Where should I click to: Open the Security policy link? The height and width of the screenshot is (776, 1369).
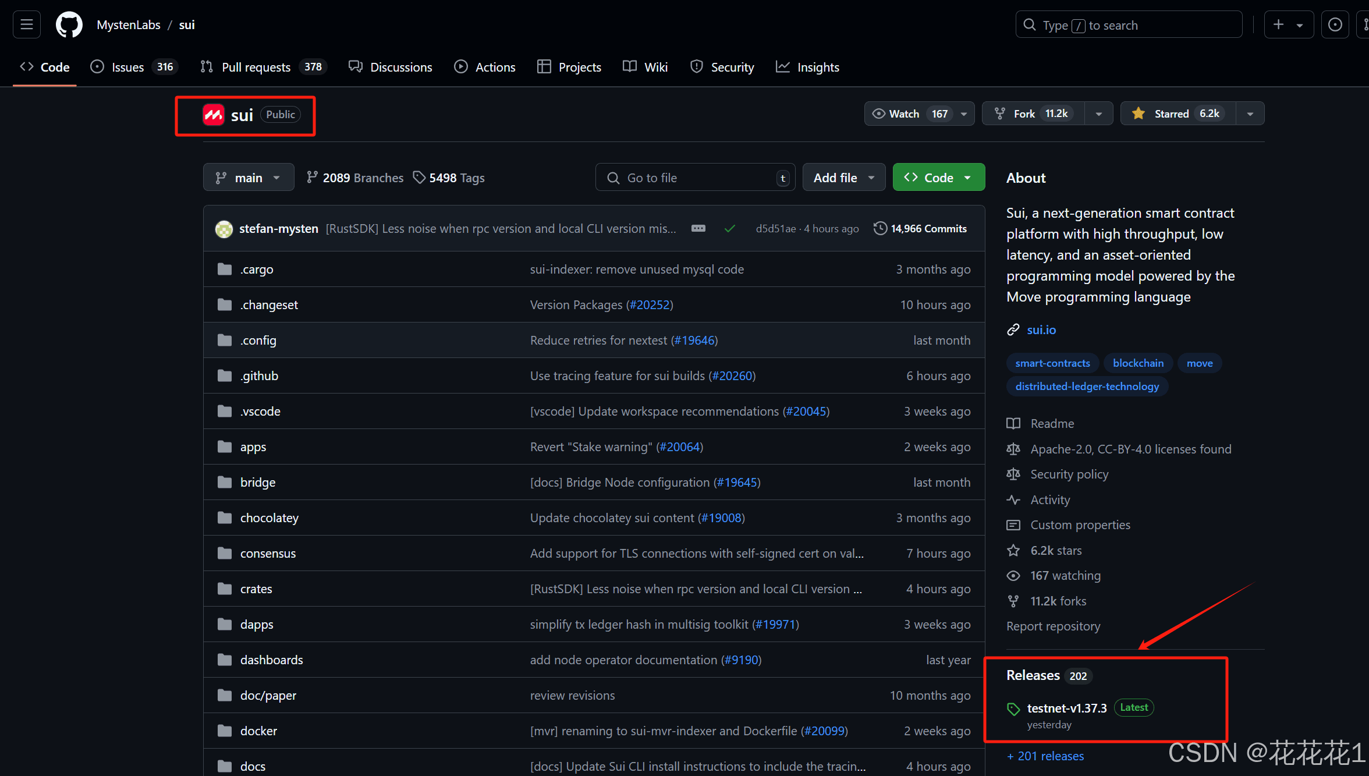pyautogui.click(x=1069, y=474)
